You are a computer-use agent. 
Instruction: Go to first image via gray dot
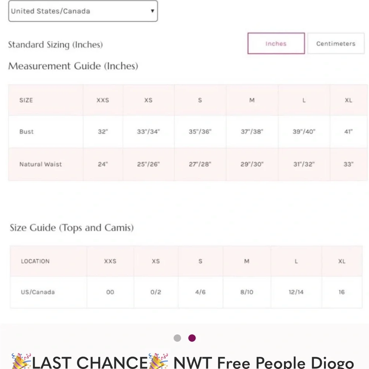coord(177,338)
